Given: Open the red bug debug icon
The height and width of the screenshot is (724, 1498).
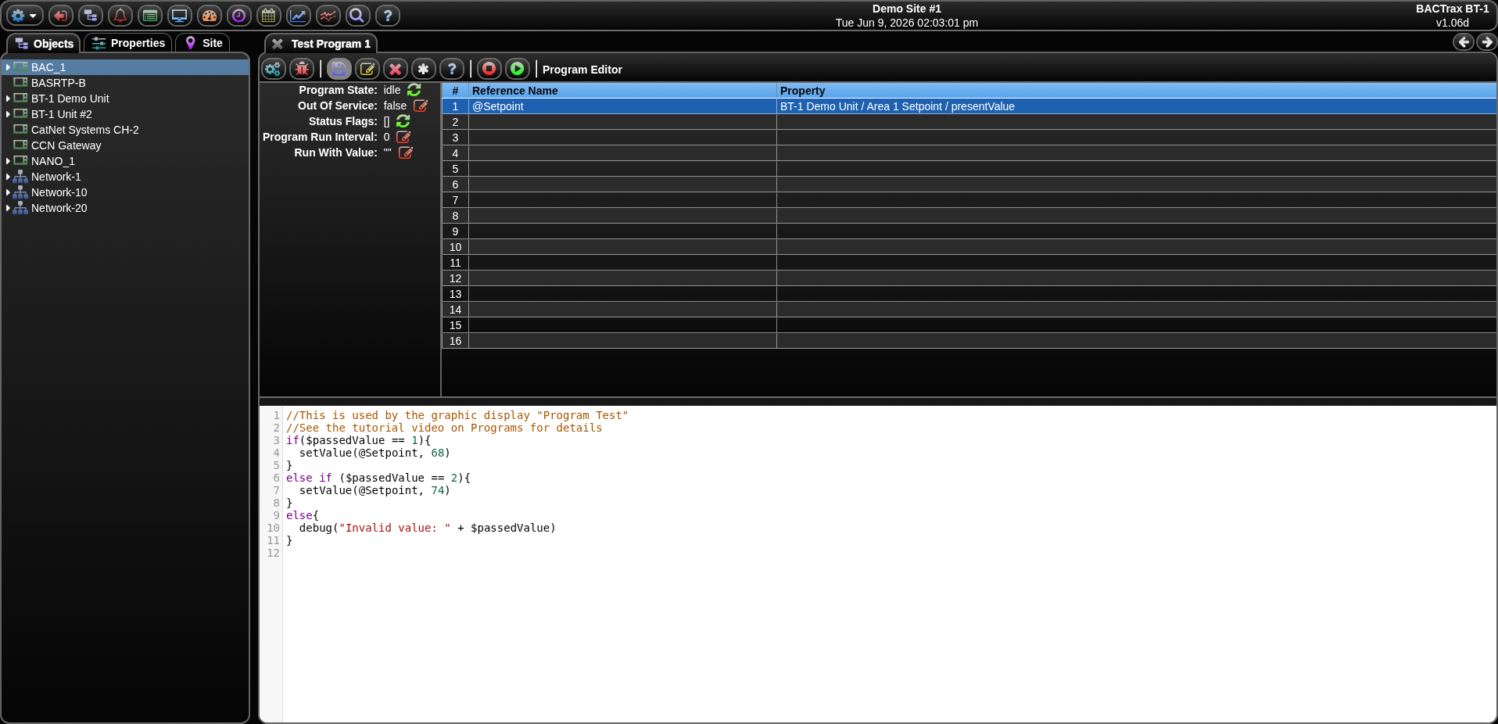Looking at the screenshot, I should tap(302, 69).
